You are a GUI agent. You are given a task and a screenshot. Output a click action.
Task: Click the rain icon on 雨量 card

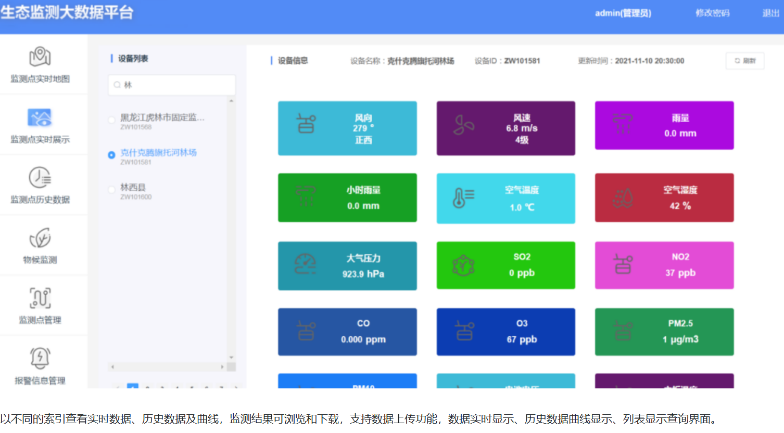pos(623,124)
